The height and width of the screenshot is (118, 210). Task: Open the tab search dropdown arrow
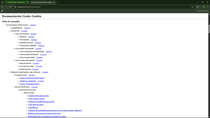point(2,2)
